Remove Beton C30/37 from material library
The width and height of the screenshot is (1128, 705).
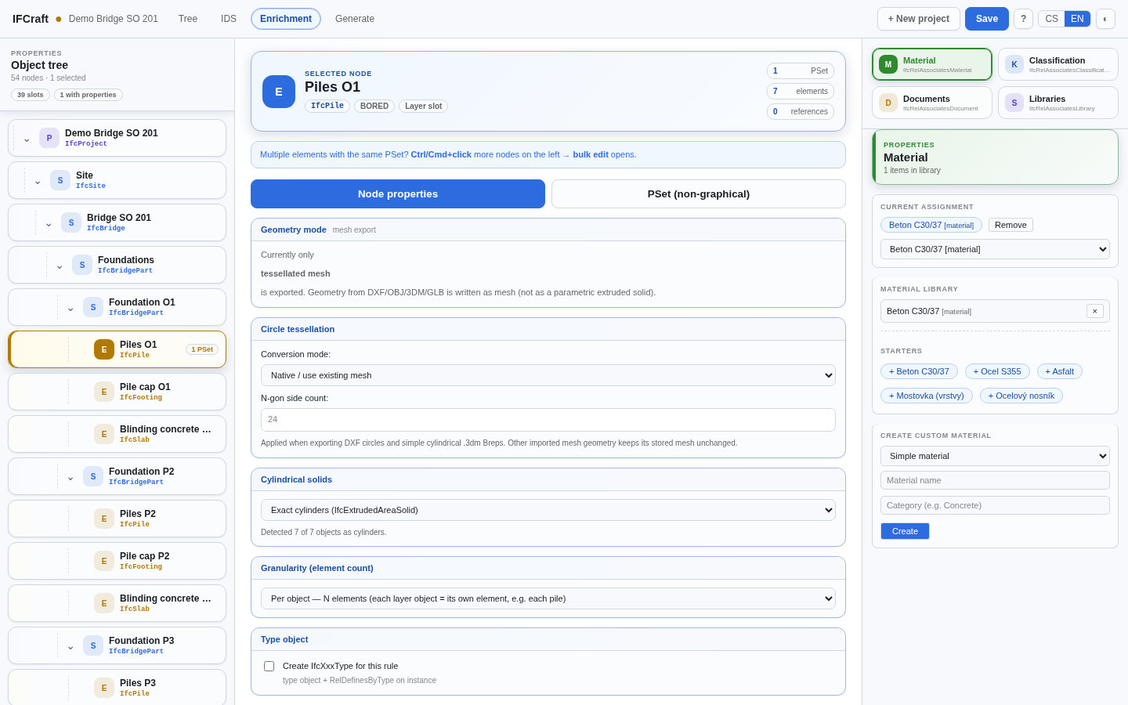pyautogui.click(x=1095, y=311)
